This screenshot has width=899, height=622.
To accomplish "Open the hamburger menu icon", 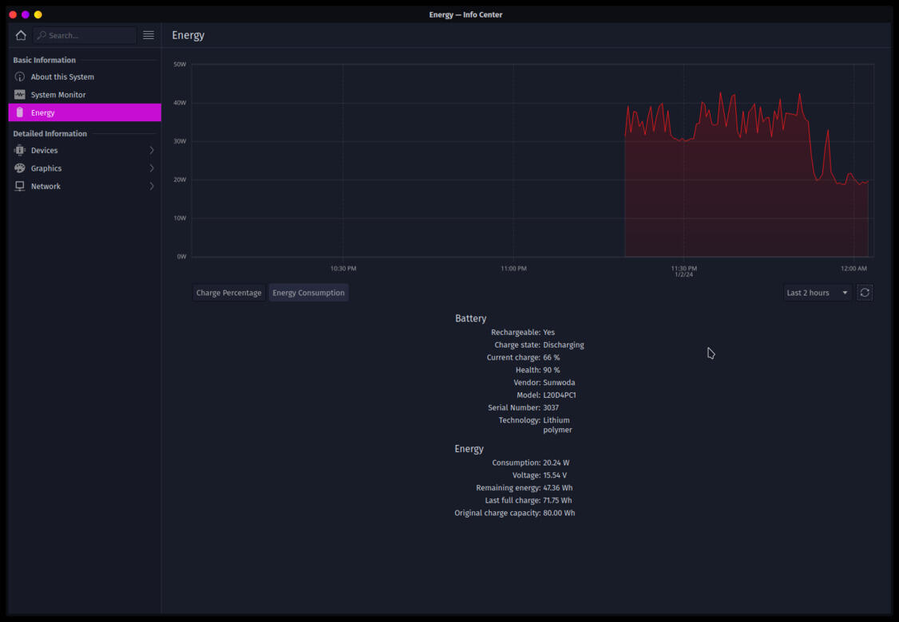I will [149, 35].
